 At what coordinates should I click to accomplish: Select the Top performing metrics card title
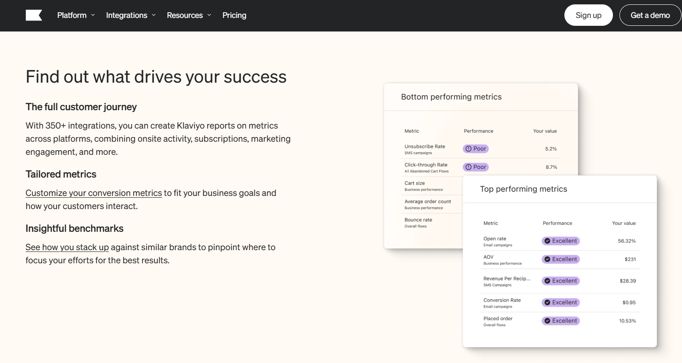[x=523, y=189]
